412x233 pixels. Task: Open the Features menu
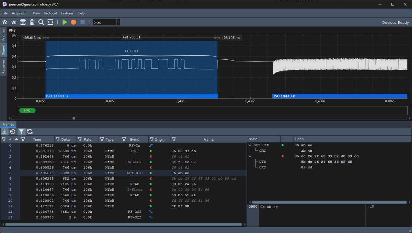tap(67, 13)
